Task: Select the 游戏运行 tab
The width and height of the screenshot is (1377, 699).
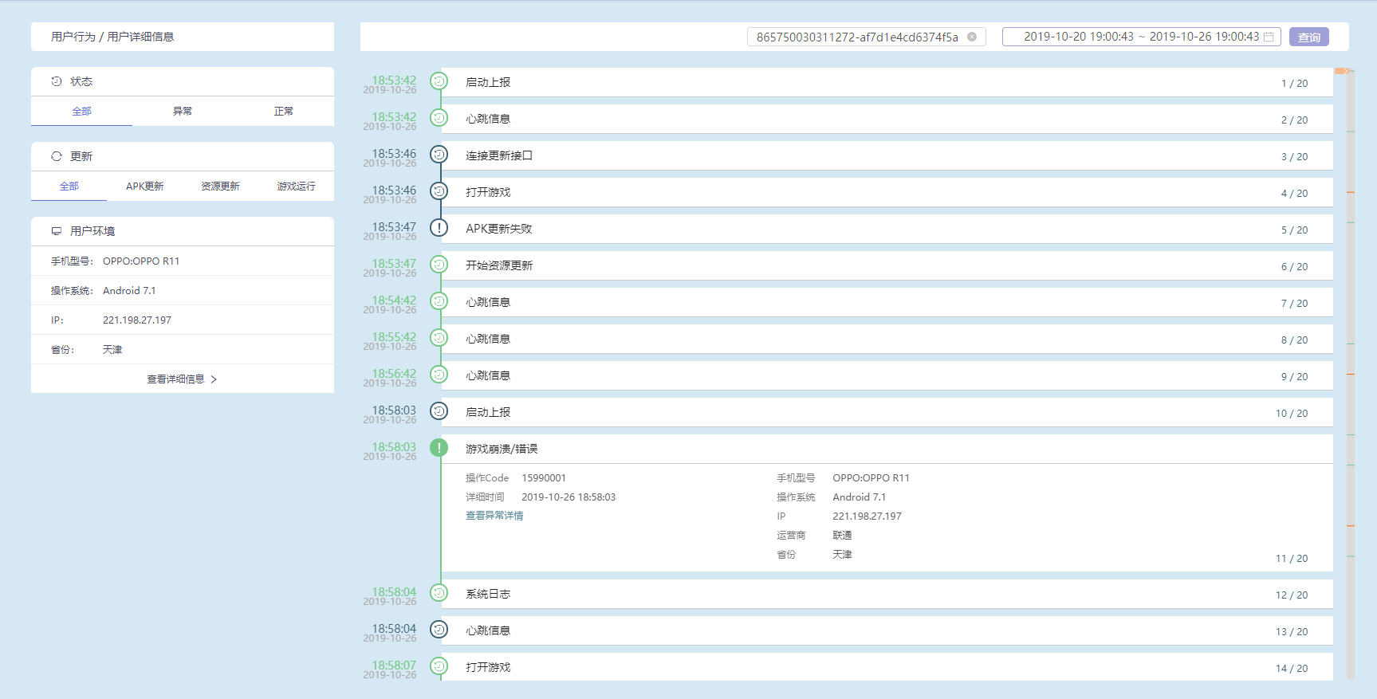Action: coord(297,186)
